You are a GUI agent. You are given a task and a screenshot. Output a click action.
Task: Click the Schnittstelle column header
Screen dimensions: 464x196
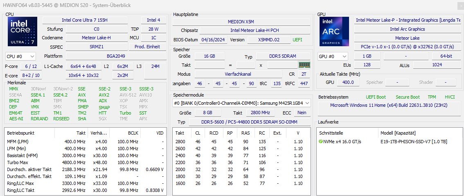tap(347, 133)
